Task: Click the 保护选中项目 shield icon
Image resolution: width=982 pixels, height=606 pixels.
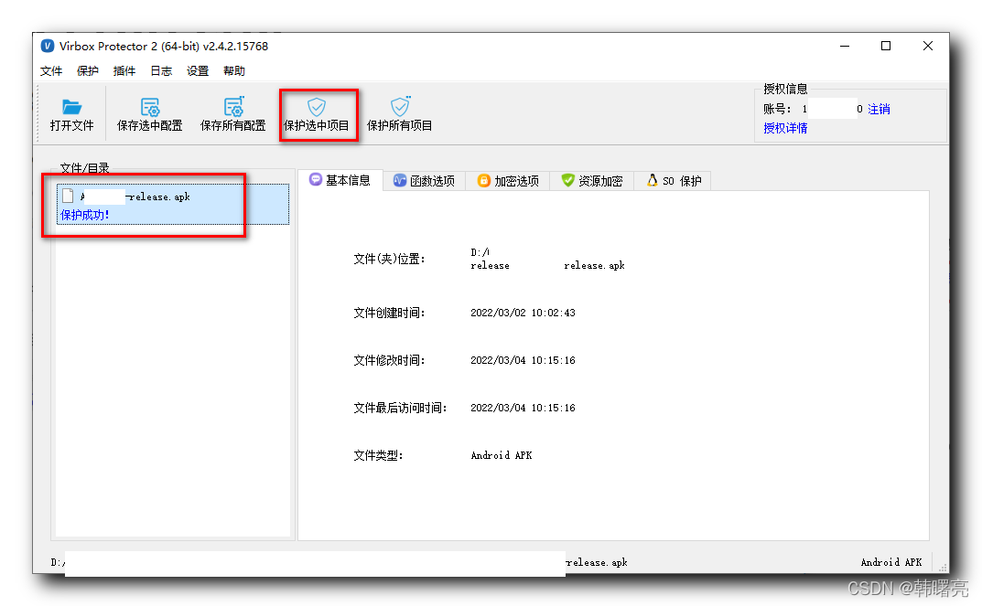Action: (317, 106)
